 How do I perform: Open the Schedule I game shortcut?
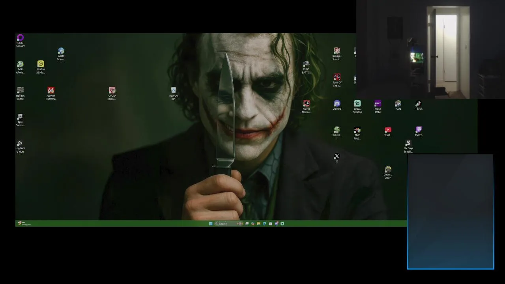(x=337, y=133)
